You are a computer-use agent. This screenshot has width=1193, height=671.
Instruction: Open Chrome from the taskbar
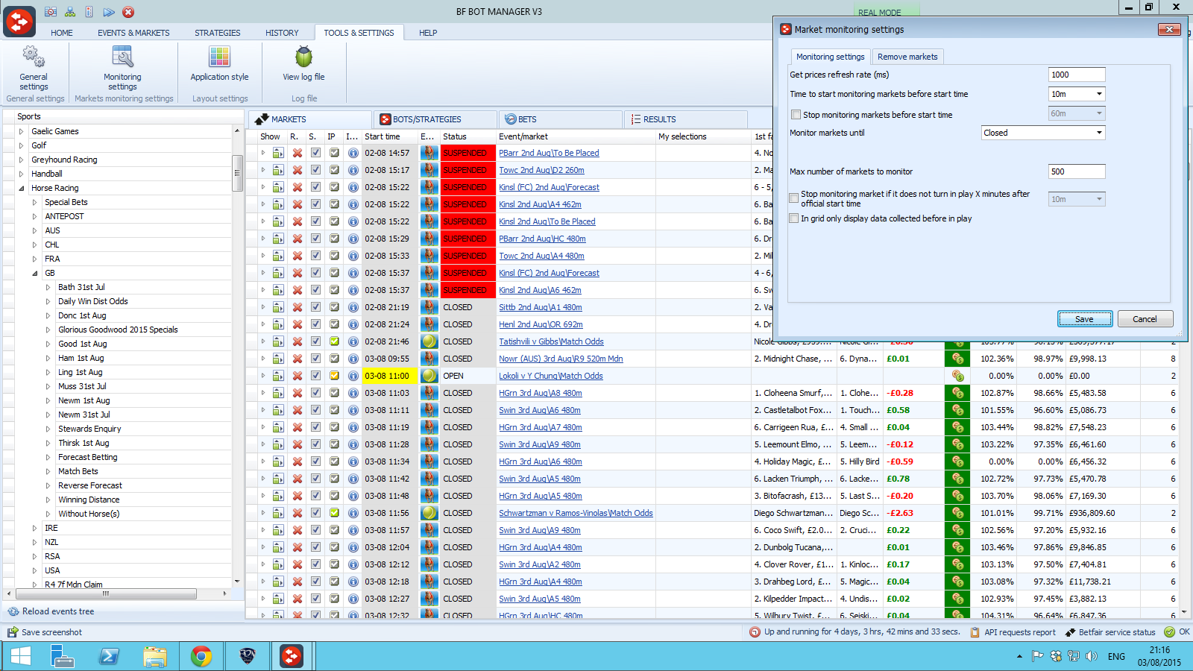pyautogui.click(x=201, y=656)
